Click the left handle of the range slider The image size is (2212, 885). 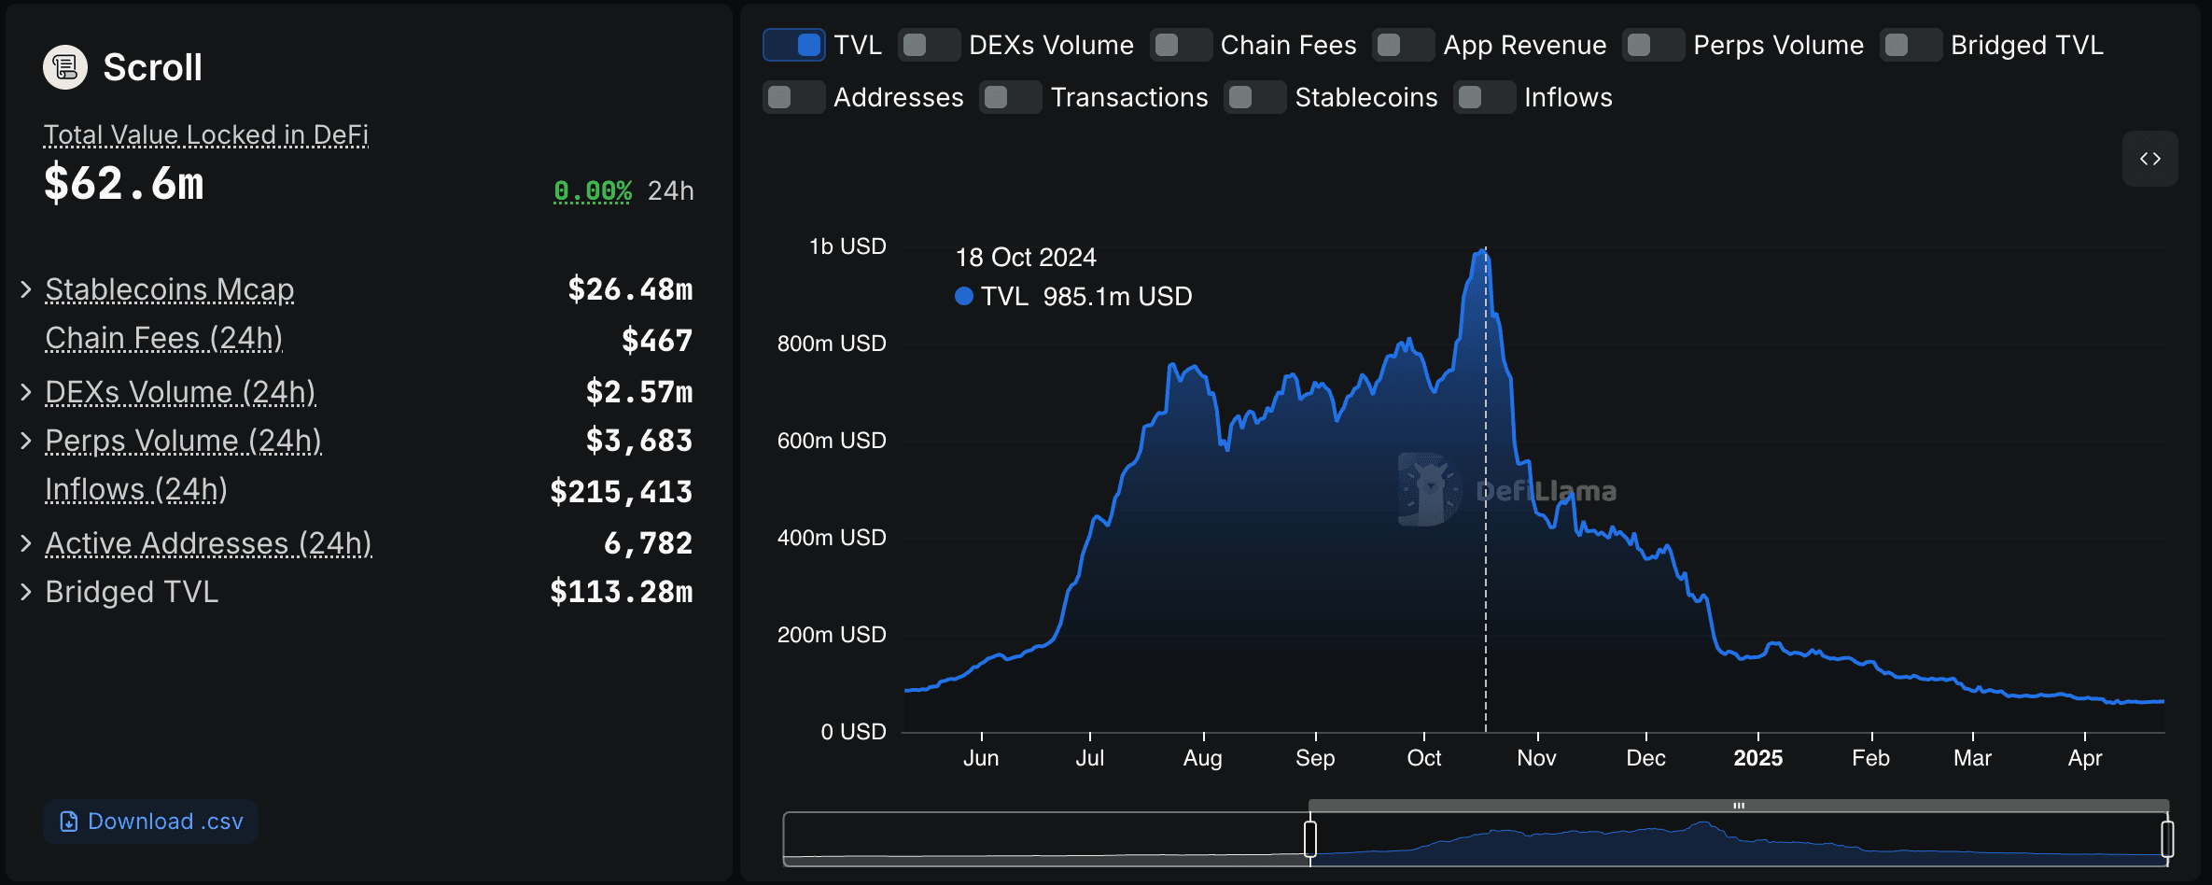(1310, 838)
